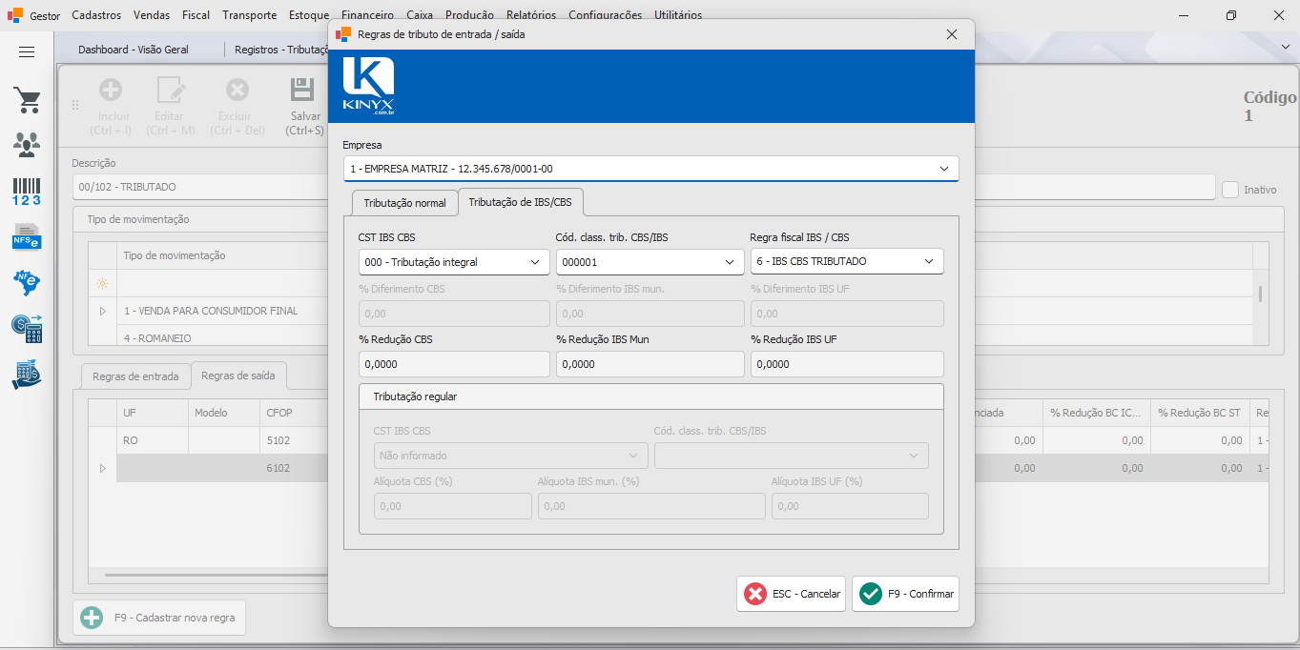Select the Tributação de IBS/CBS tab

(520, 202)
